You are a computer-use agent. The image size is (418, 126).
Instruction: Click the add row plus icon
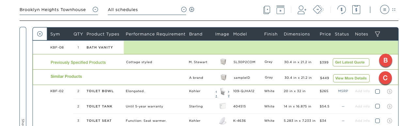[x=40, y=34]
